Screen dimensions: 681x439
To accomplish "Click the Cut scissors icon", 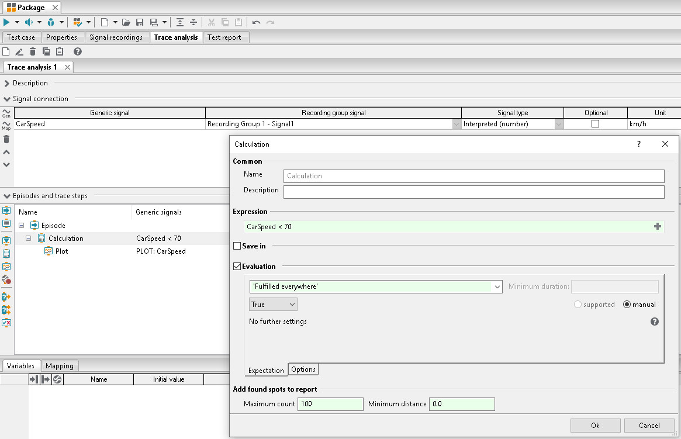I will pos(212,22).
